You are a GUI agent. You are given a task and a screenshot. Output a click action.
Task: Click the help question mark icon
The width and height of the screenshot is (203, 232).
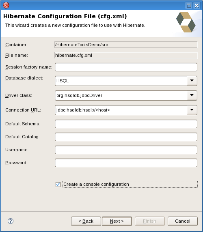point(11,221)
